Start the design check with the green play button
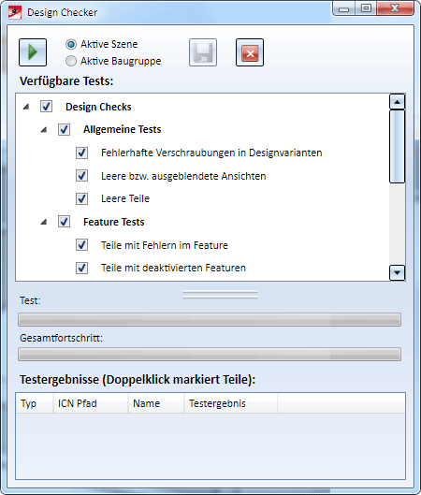 33,52
